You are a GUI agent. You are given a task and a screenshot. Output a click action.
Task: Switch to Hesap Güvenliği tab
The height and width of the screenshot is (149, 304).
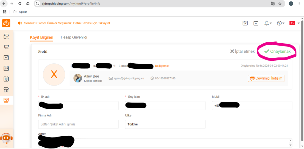74,37
